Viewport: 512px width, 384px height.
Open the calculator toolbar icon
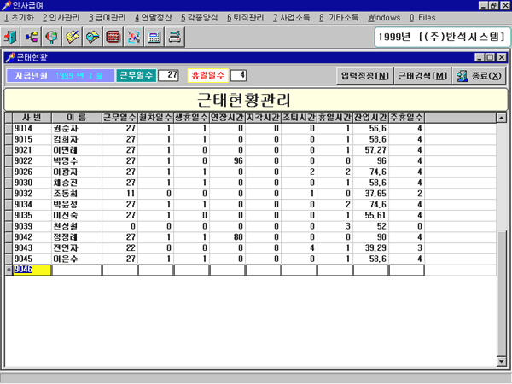tap(154, 38)
